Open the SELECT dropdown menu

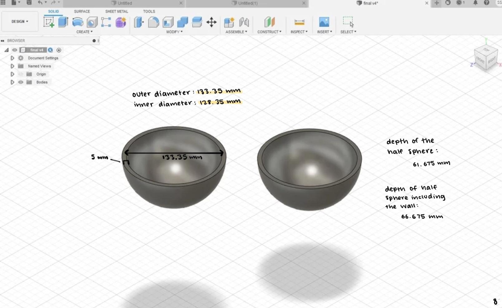click(348, 32)
